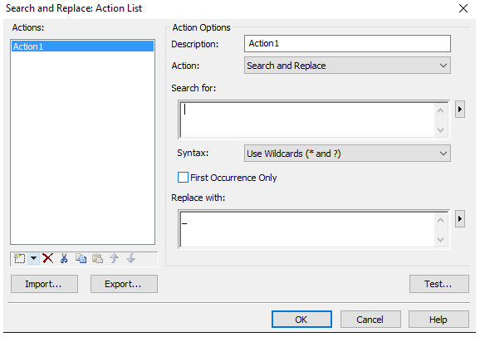Open Search for insert-expression arrow button
The width and height of the screenshot is (480, 337).
(x=460, y=110)
